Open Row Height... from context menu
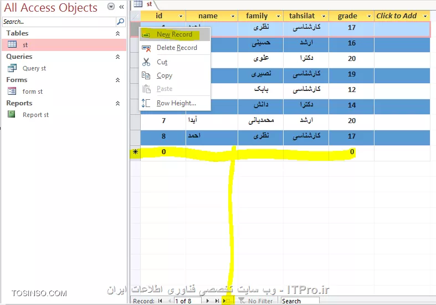 coord(175,103)
